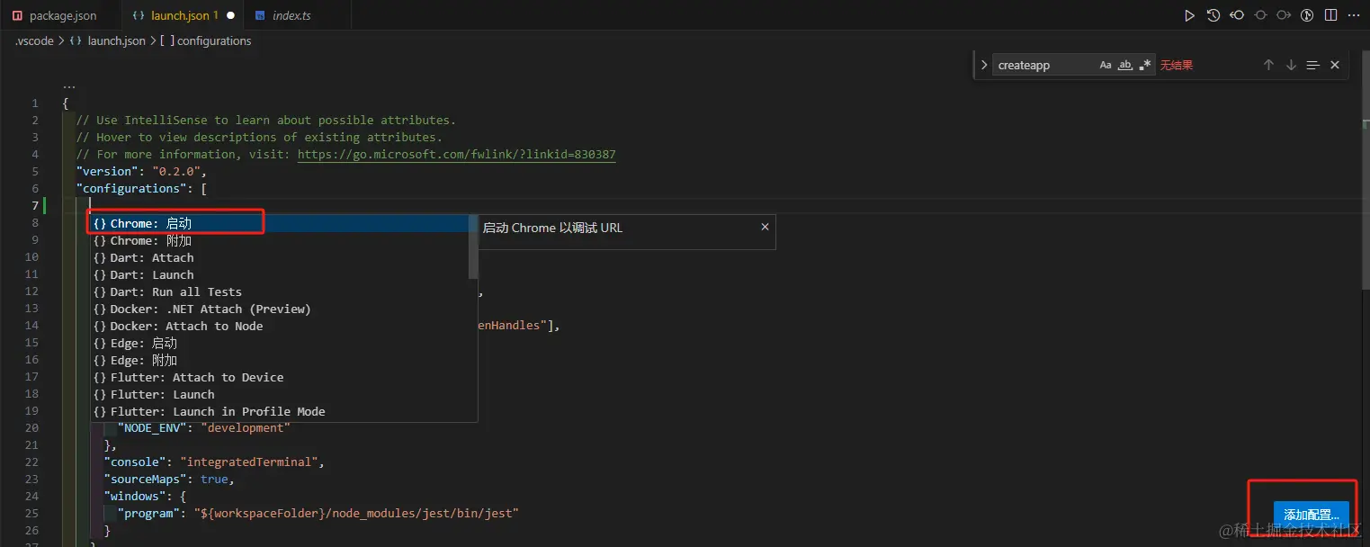Select the 'Edge: 附加' suggestion
The image size is (1370, 547).
(279, 360)
